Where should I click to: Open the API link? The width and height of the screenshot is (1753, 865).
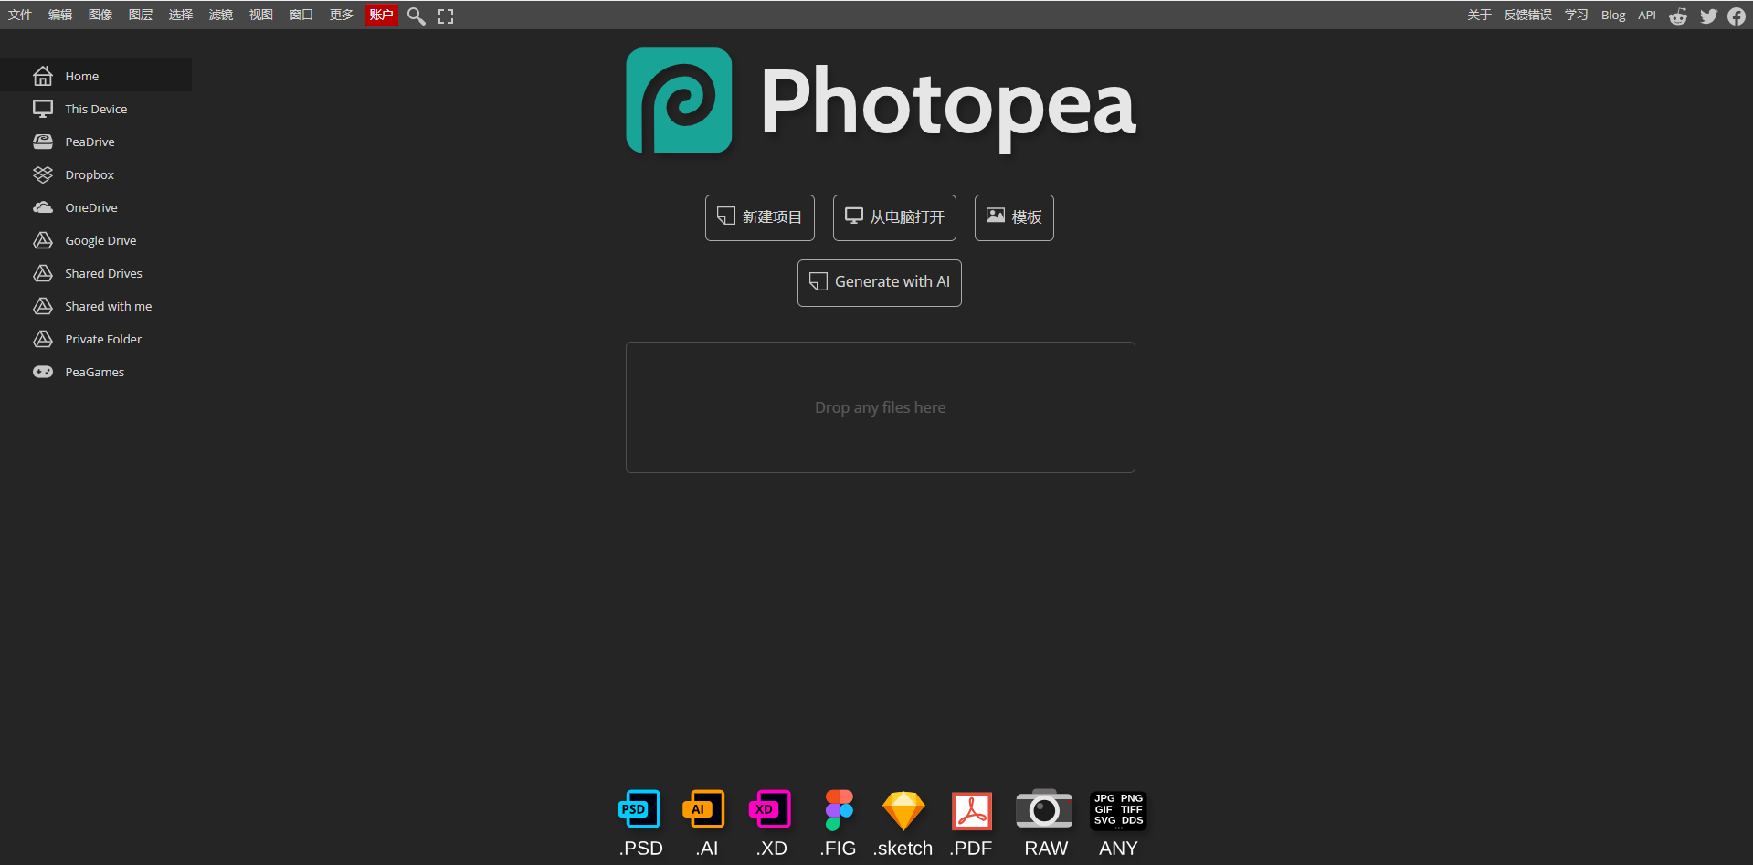click(1647, 15)
